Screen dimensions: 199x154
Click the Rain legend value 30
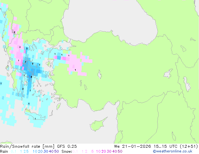pyautogui.click(x=46, y=151)
